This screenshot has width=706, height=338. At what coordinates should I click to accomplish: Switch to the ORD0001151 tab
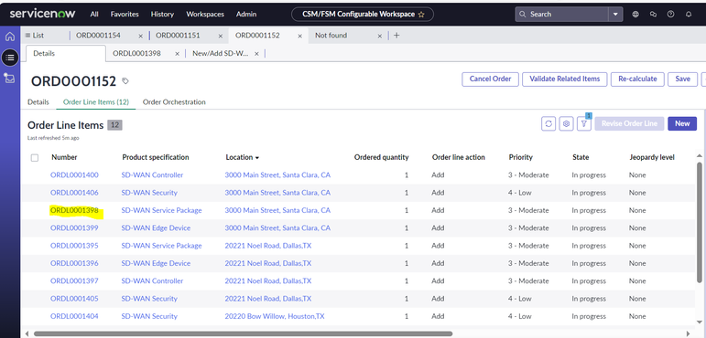[x=178, y=36]
